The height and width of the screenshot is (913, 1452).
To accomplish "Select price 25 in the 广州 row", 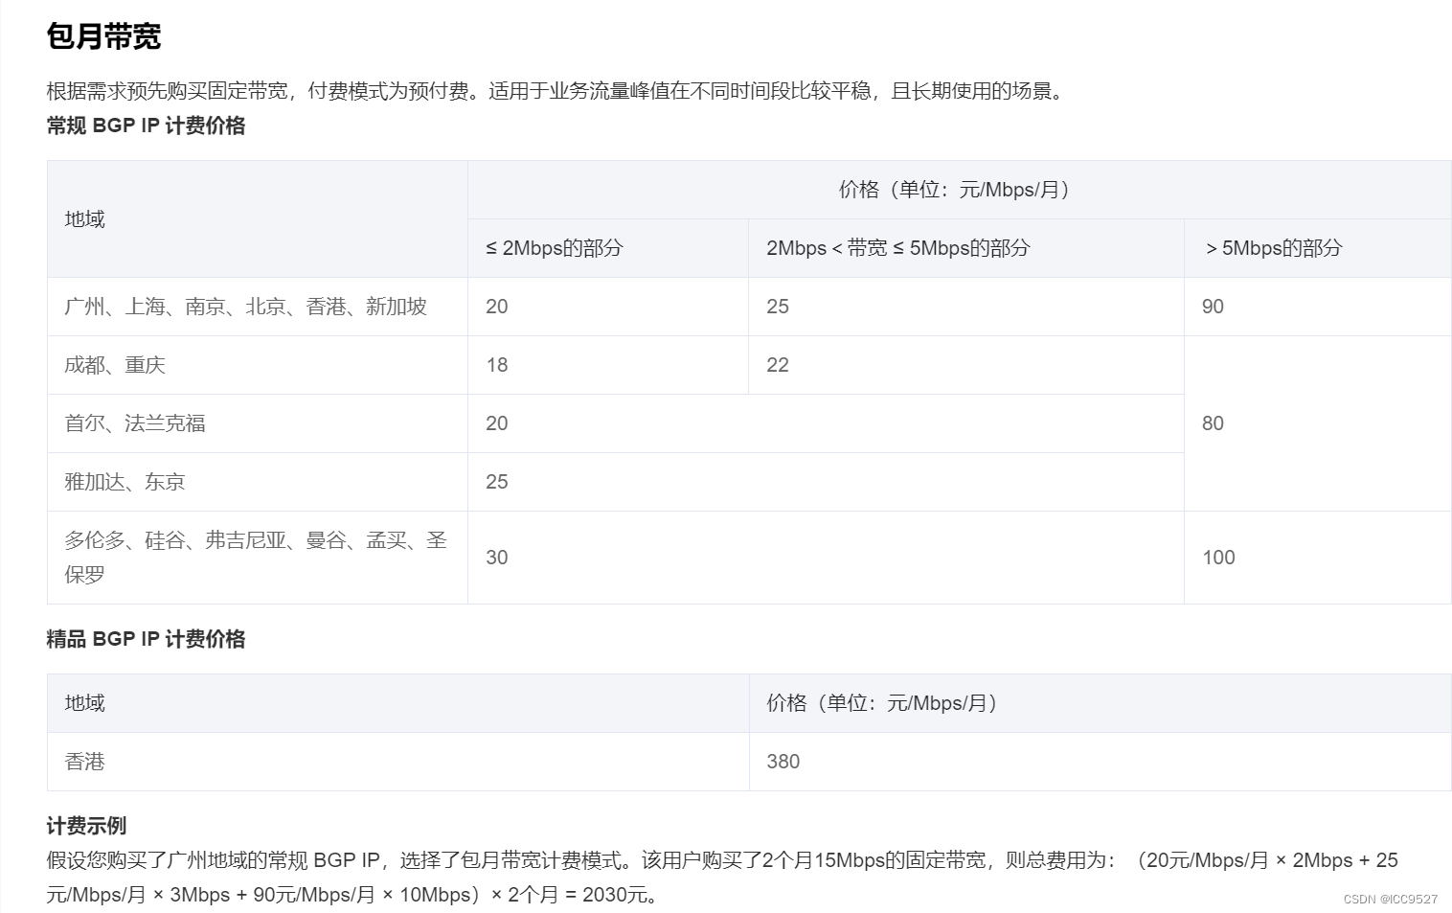I will [966, 307].
